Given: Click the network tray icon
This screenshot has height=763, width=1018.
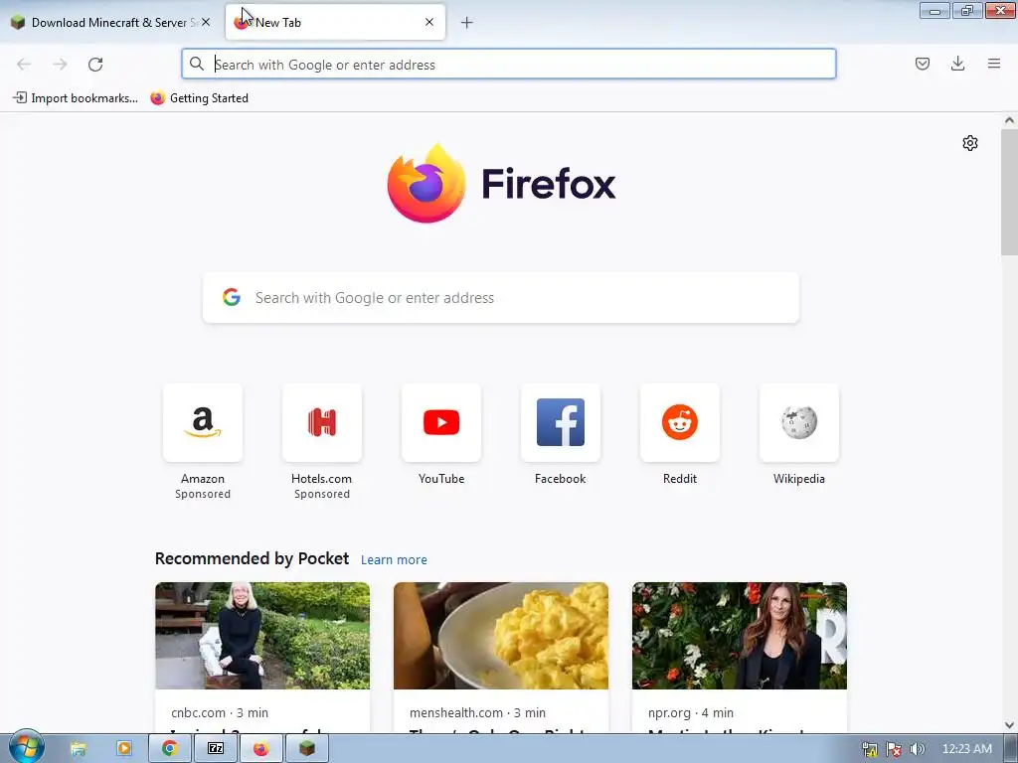Looking at the screenshot, I should [869, 749].
